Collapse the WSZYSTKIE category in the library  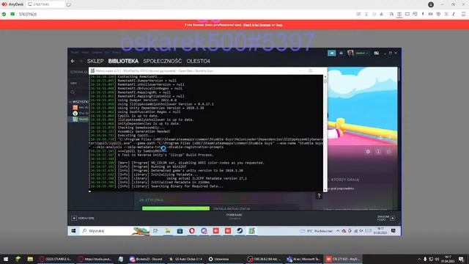click(70, 102)
